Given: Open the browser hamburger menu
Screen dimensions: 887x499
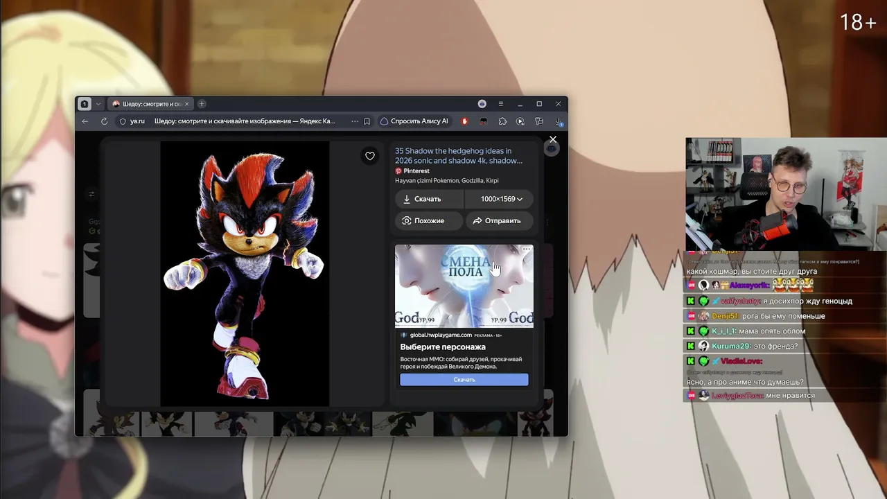Looking at the screenshot, I should [x=501, y=104].
